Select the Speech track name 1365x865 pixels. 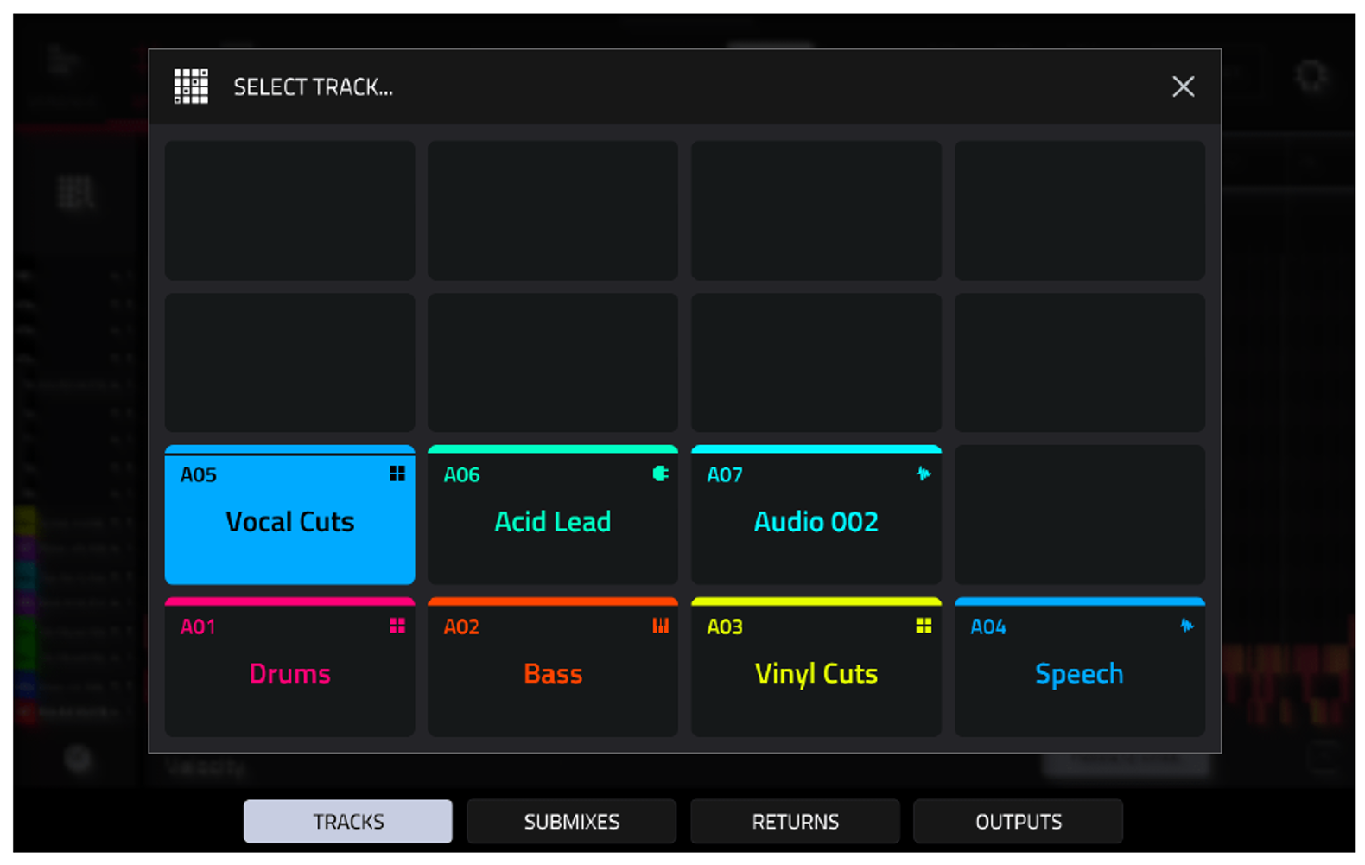click(1079, 674)
